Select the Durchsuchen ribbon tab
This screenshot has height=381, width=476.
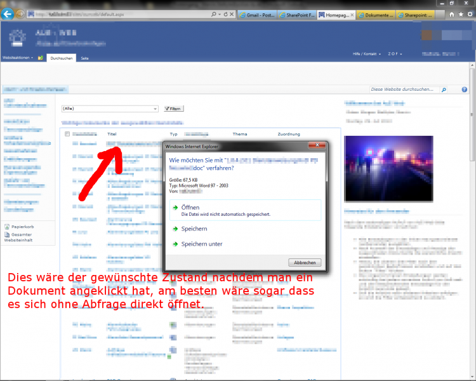(62, 58)
